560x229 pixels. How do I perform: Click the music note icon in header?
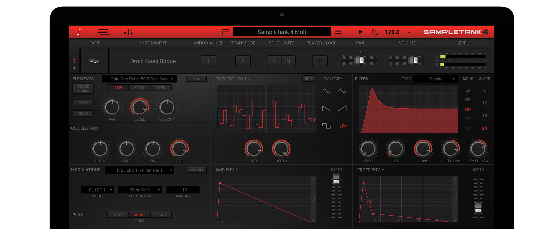79,32
